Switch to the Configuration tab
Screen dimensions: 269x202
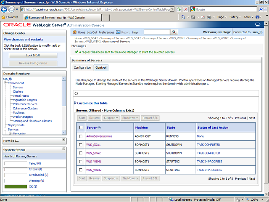point(82,67)
